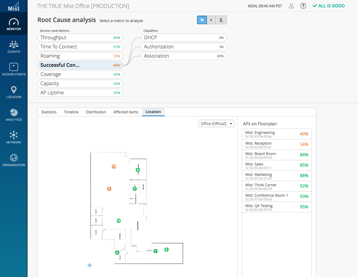Open the Monitor section in sidebar
Viewport: 358px width, 277px height.
(x=14, y=25)
